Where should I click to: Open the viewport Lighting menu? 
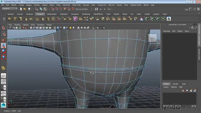click(25, 25)
